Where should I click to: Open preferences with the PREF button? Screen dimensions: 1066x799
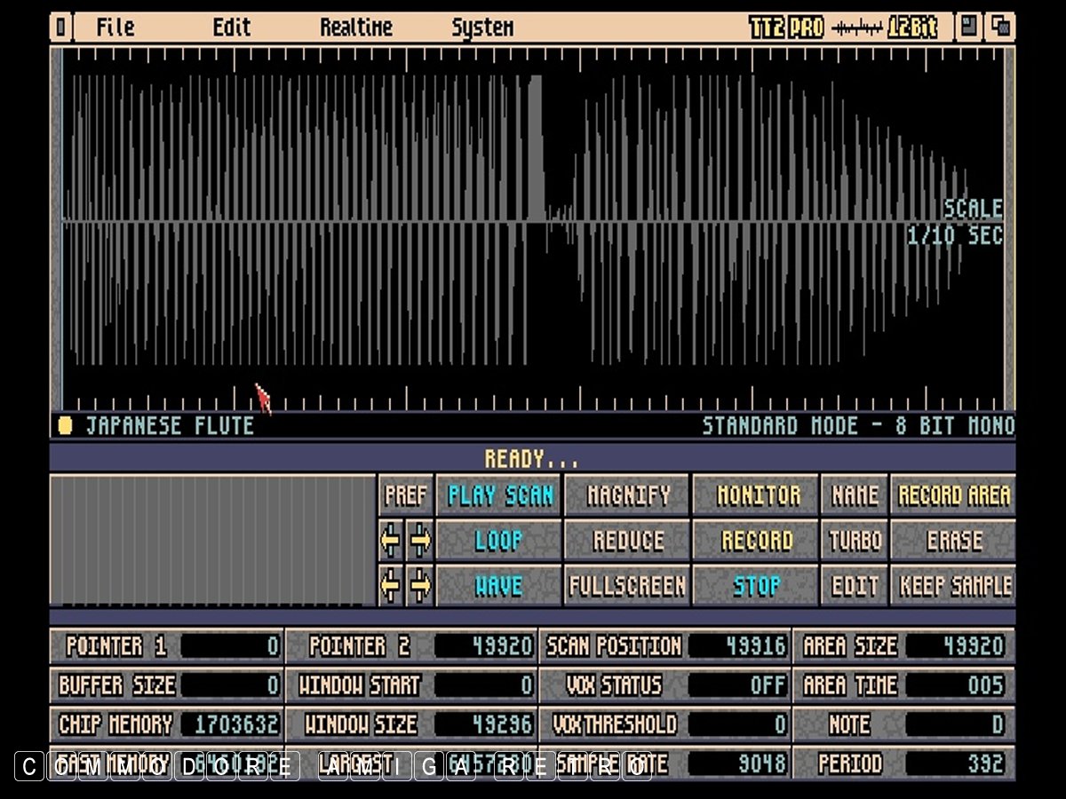tap(406, 495)
